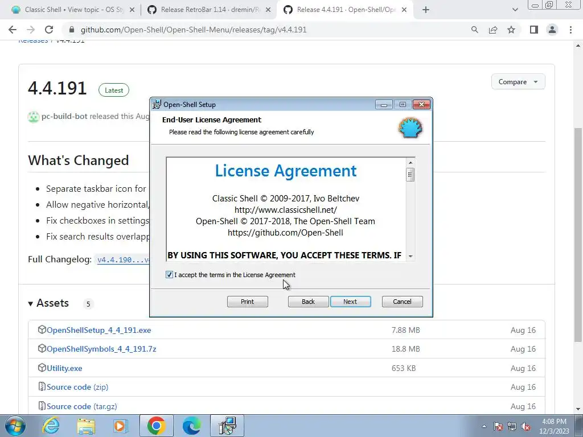583x437 pixels.
Task: Close the Open-Shell 4.4.191 release tab
Action: coord(404,10)
